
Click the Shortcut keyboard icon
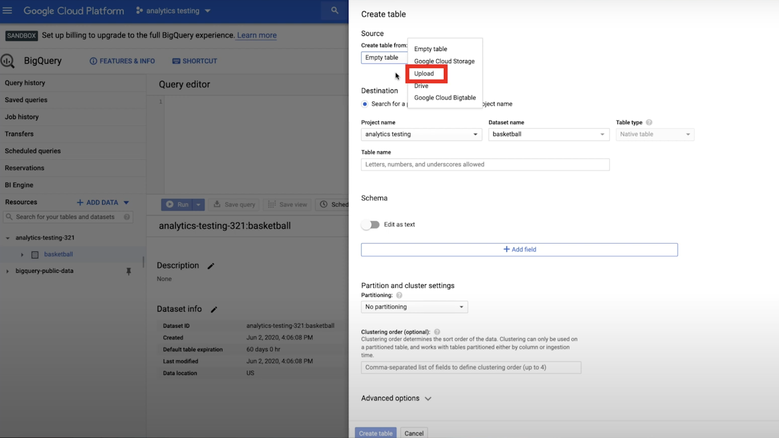176,61
